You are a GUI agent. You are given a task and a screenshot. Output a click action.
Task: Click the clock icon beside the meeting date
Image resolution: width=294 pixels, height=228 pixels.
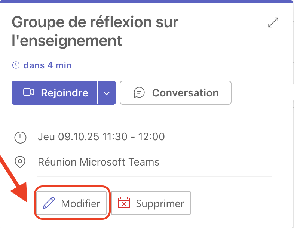20,137
